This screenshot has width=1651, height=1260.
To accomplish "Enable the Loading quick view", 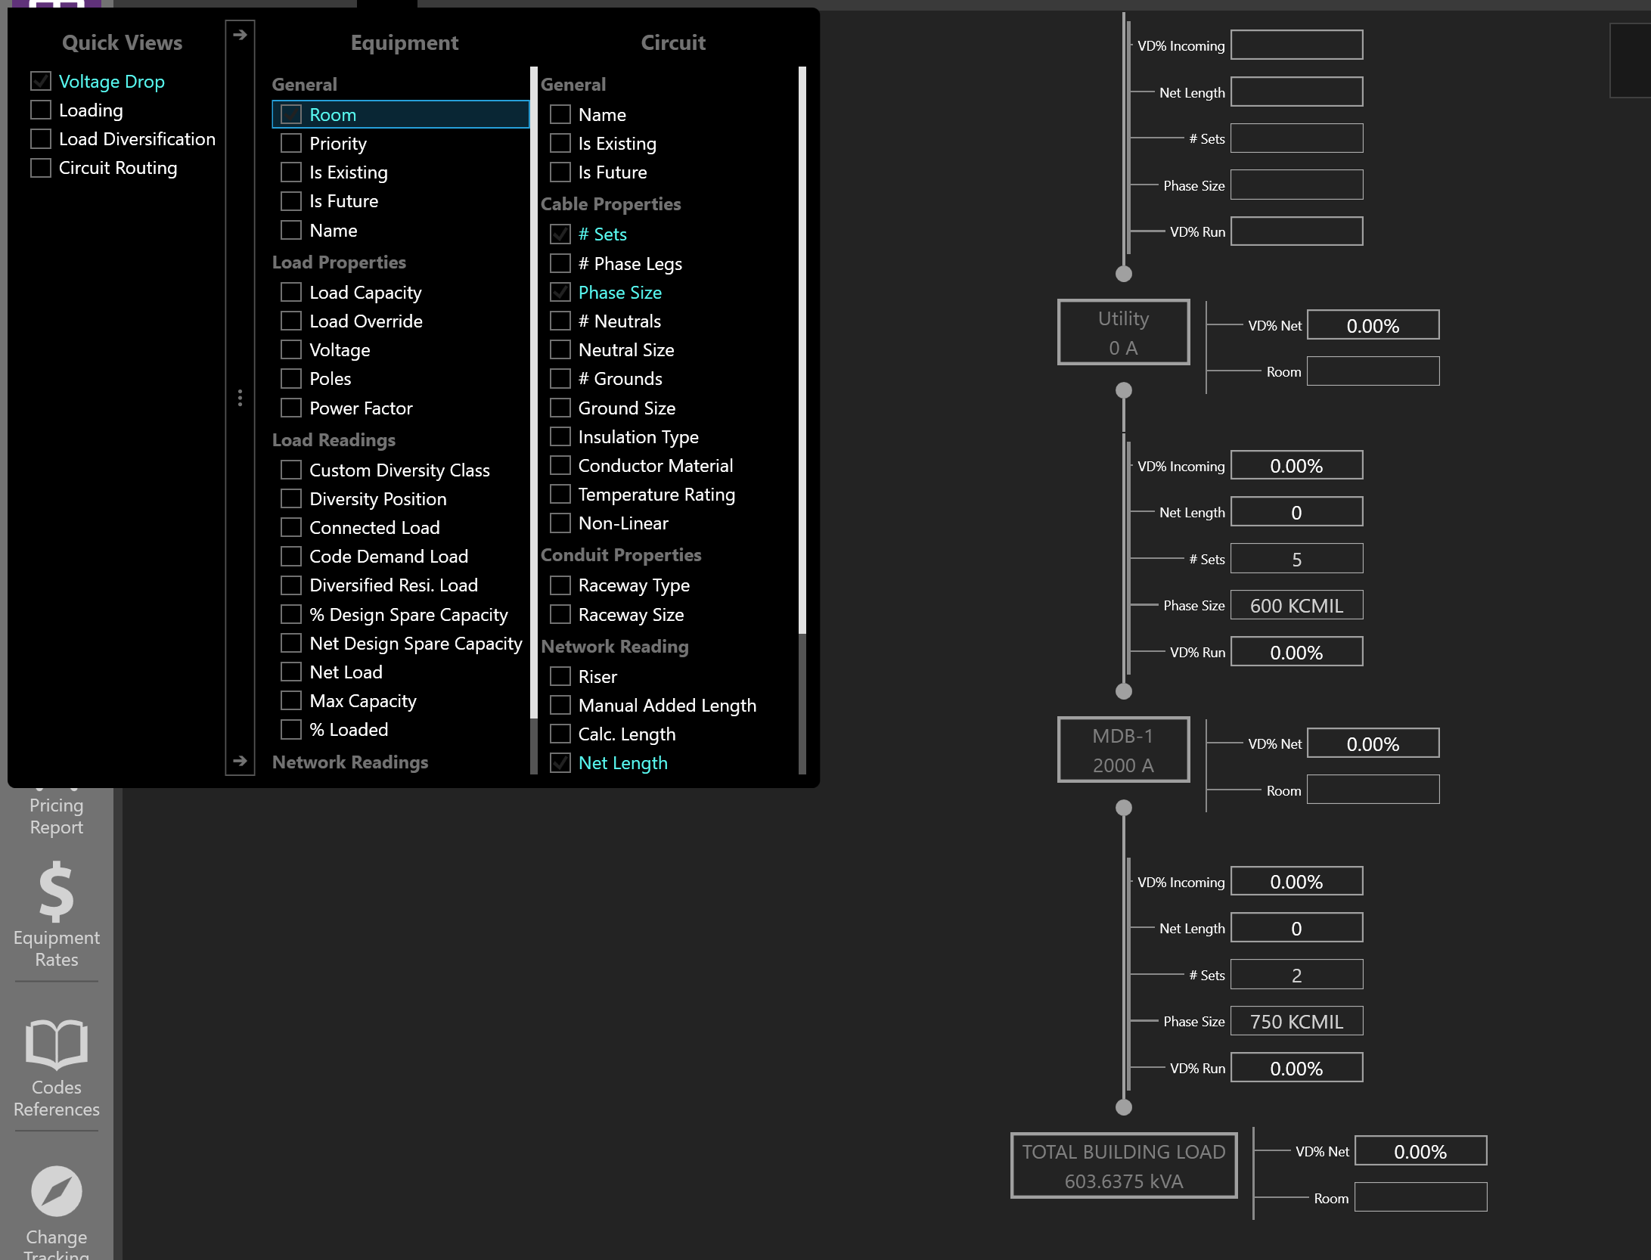I will pos(40,110).
